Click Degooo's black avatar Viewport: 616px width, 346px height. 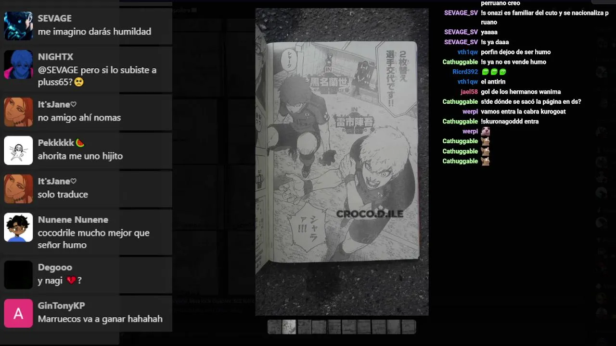(x=18, y=275)
